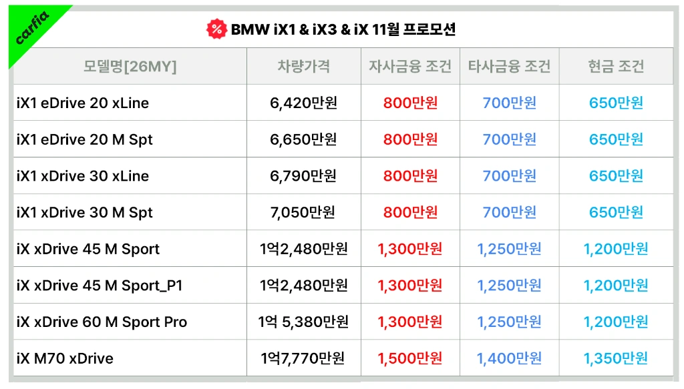Viewport: 684px width, 389px height.
Task: Click the 현금 조건 column header
Action: point(616,66)
